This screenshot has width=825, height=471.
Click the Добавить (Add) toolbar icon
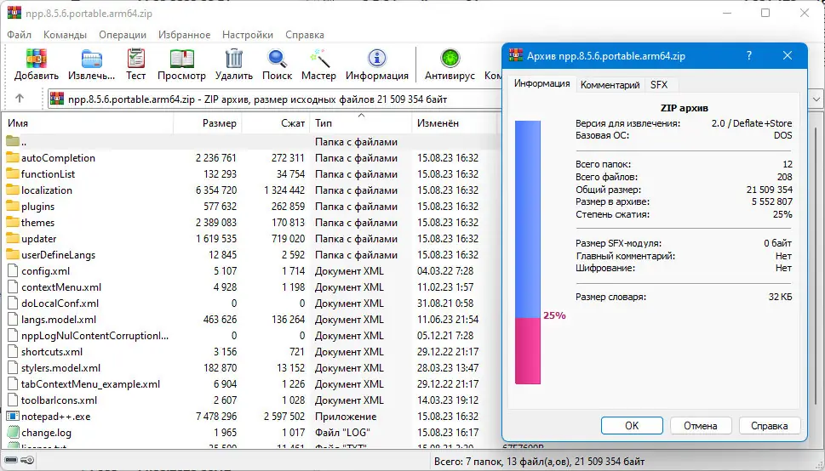[37, 59]
